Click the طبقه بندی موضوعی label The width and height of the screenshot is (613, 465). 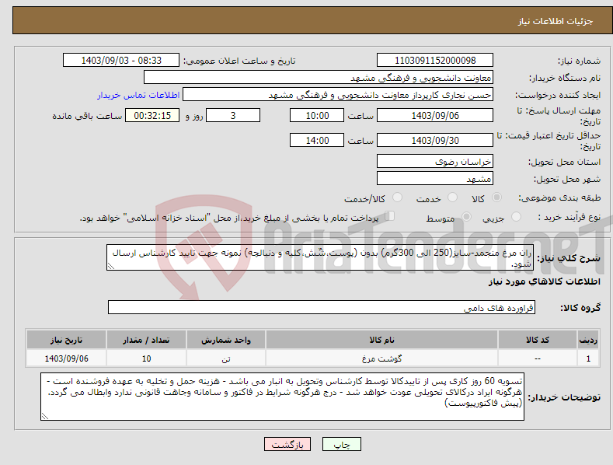pyautogui.click(x=559, y=198)
